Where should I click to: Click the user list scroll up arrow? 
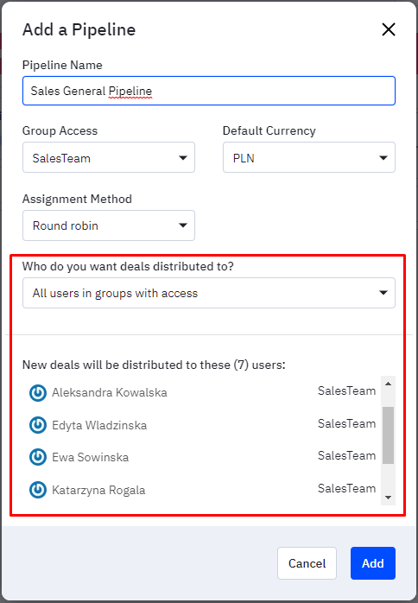(x=388, y=384)
